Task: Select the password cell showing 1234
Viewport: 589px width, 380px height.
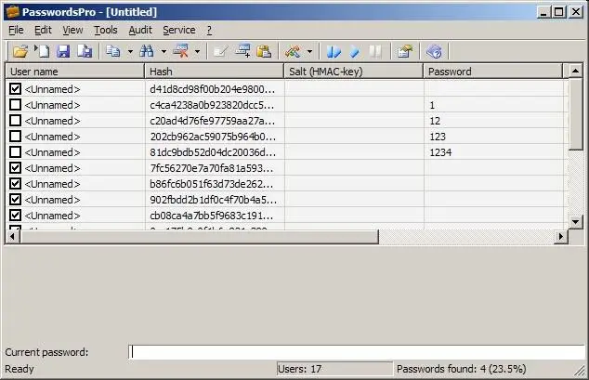Action: coord(493,152)
